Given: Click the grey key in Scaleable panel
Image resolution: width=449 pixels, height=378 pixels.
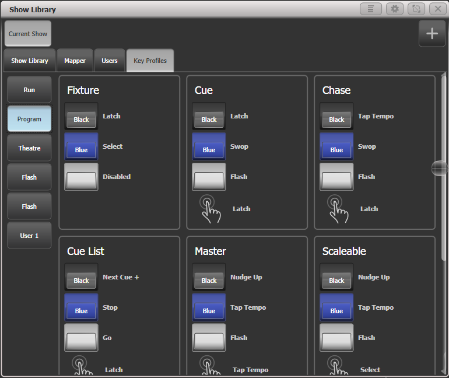Looking at the screenshot, I should pos(336,338).
